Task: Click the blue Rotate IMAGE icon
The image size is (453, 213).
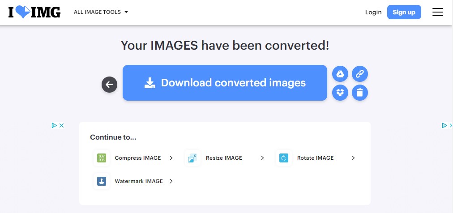Action: (284, 158)
